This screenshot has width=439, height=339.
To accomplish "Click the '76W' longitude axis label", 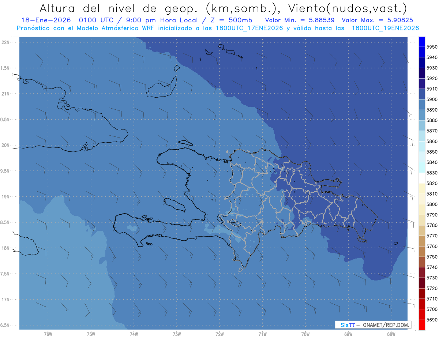I will click(48, 334).
